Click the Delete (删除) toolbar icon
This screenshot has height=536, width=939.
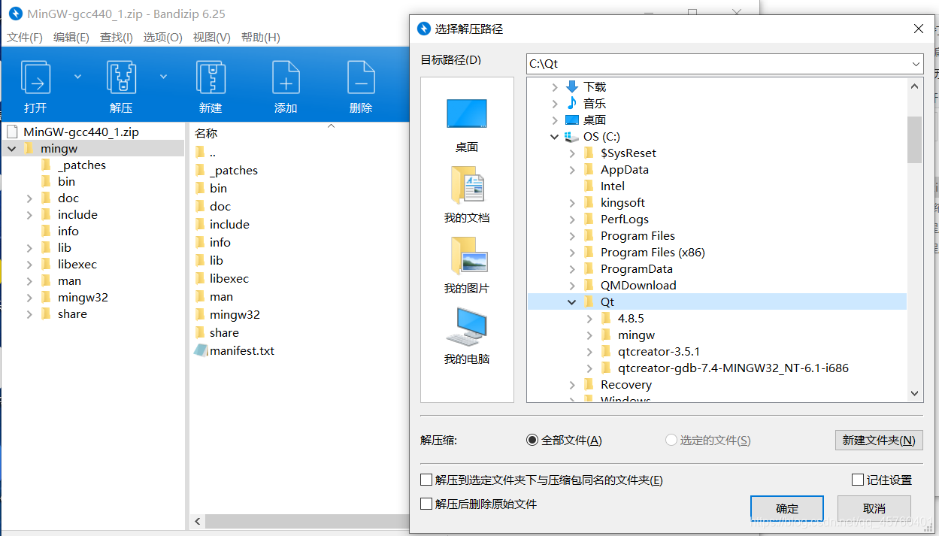click(x=361, y=77)
